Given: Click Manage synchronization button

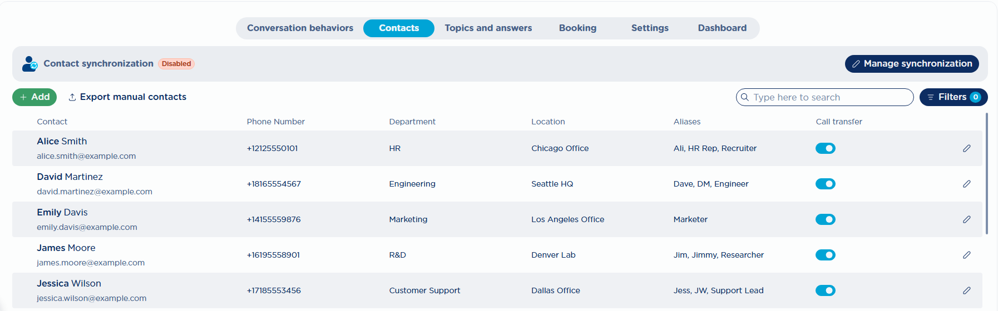Looking at the screenshot, I should pos(911,64).
